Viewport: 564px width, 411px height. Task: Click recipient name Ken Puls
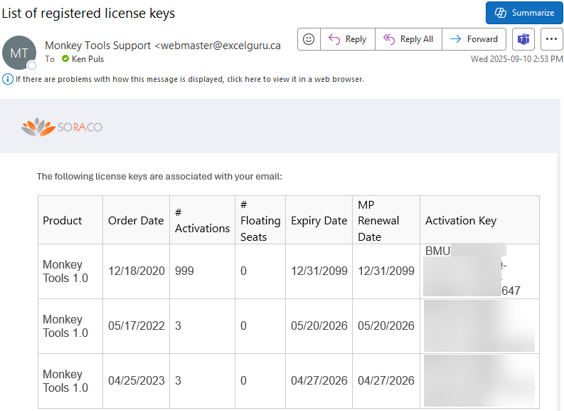(87, 59)
